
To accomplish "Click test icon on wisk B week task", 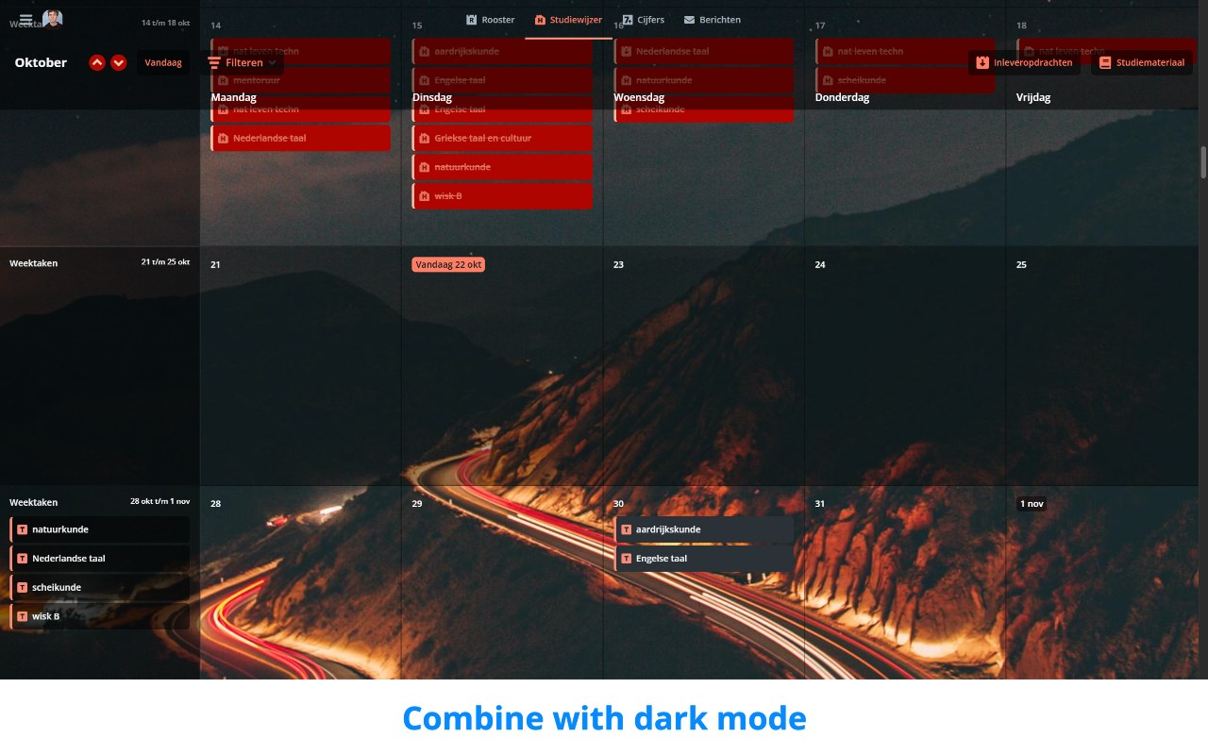I will (22, 616).
